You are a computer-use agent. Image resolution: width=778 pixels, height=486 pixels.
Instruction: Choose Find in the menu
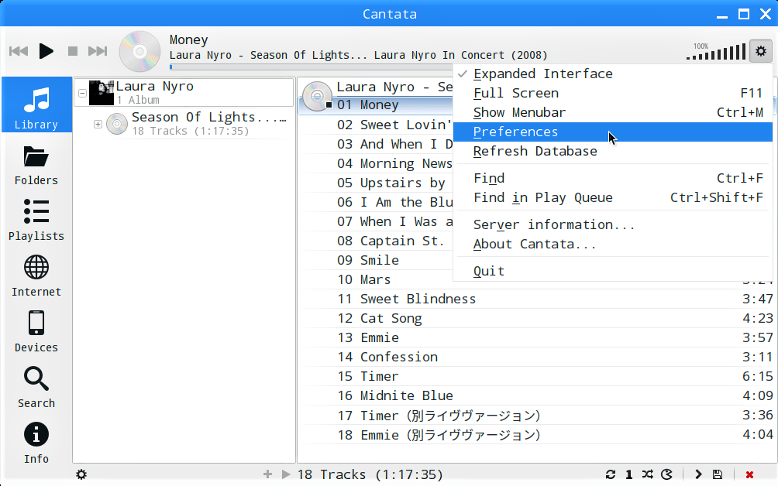point(613,178)
